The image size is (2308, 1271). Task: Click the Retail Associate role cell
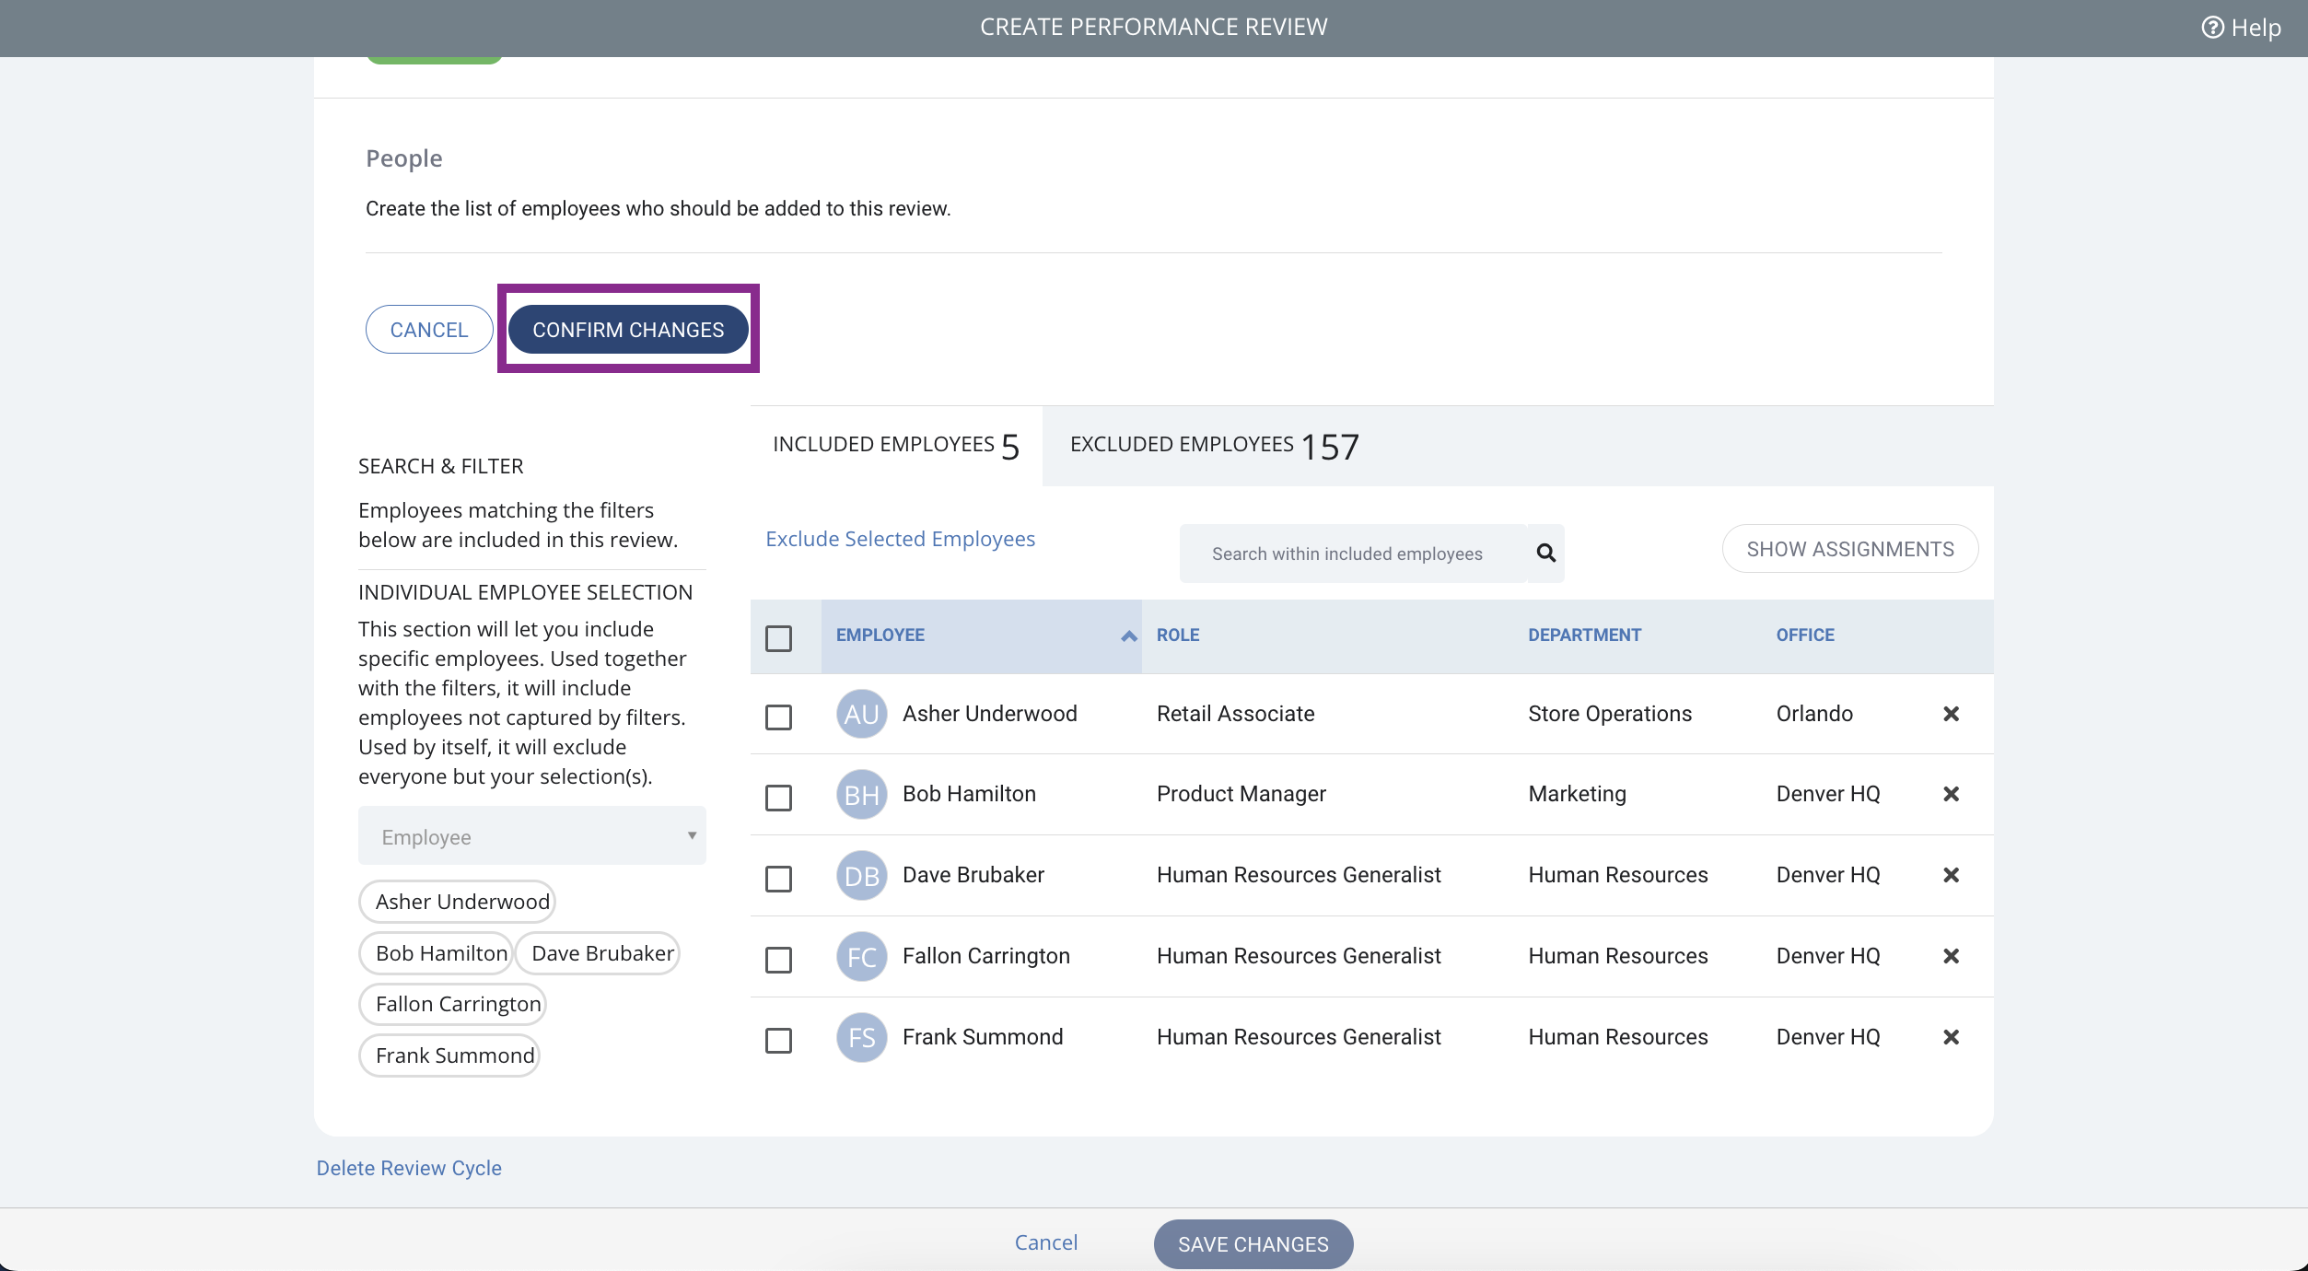coord(1235,714)
